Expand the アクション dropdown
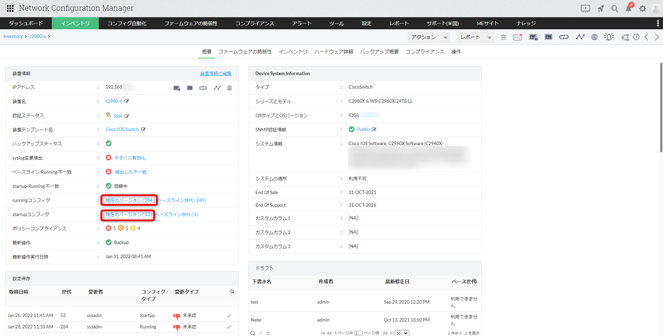This screenshot has height=336, width=663. coord(429,37)
